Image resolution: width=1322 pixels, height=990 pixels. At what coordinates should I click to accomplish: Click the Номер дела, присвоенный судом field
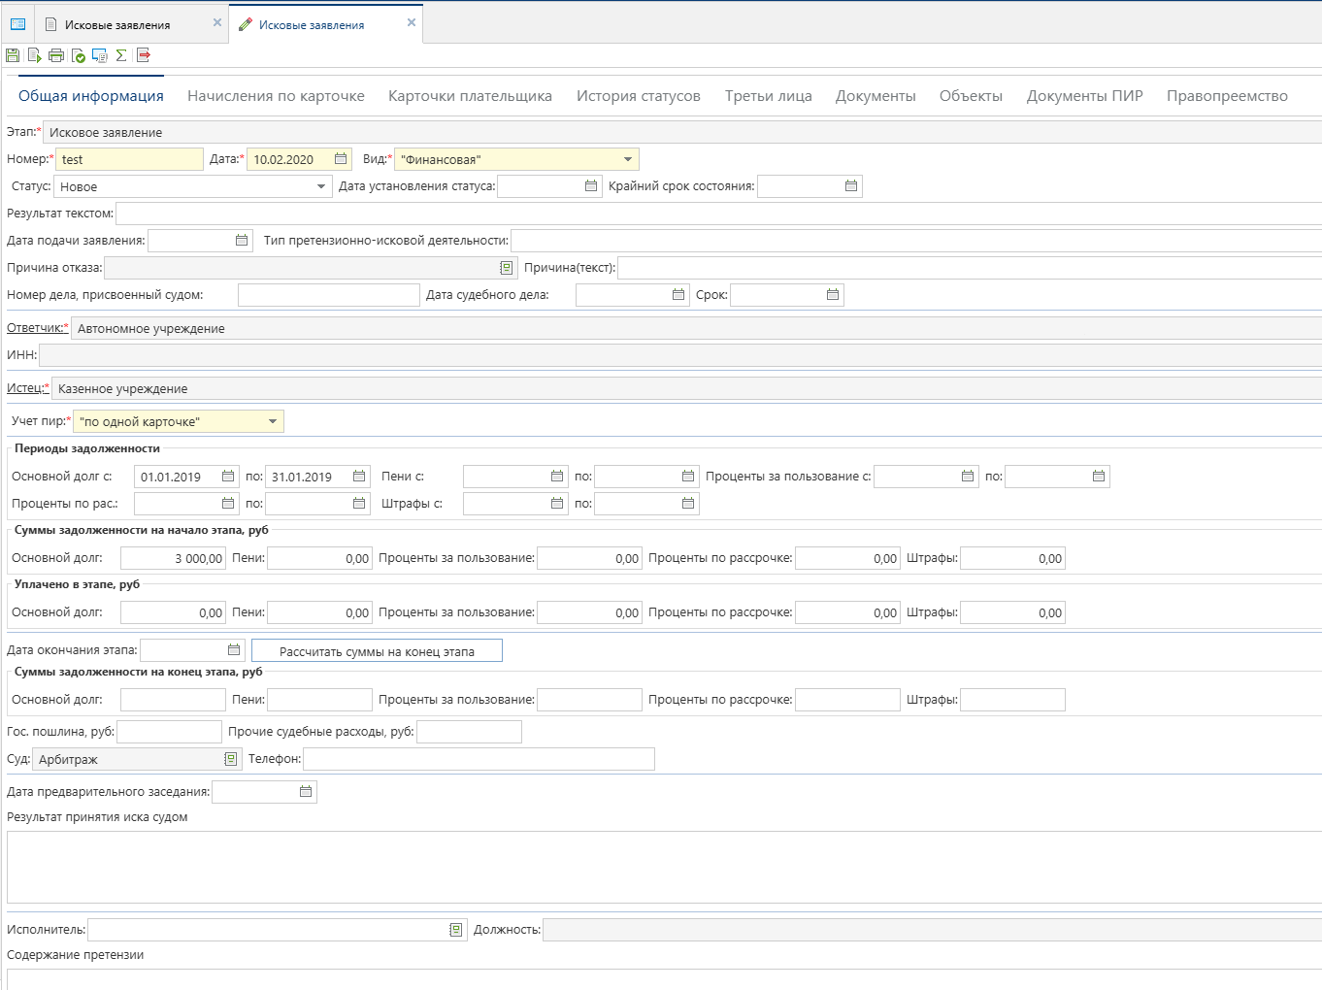pos(329,295)
